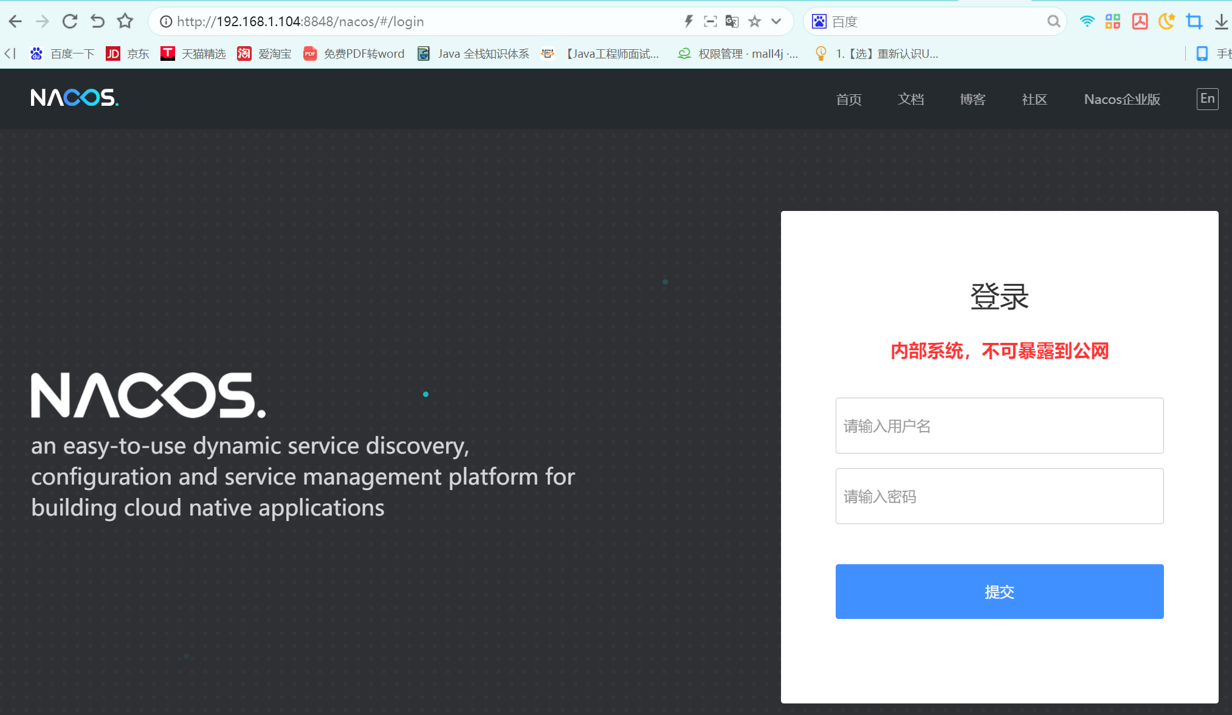This screenshot has width=1232, height=715.
Task: Bookmark the page with the address bar star
Action: click(x=755, y=22)
